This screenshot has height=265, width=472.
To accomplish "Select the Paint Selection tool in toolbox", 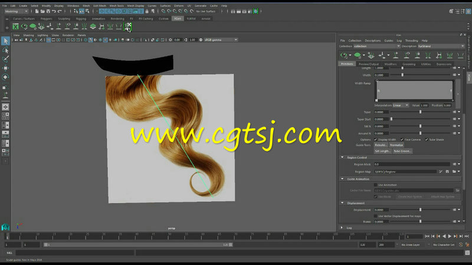I will (5, 58).
